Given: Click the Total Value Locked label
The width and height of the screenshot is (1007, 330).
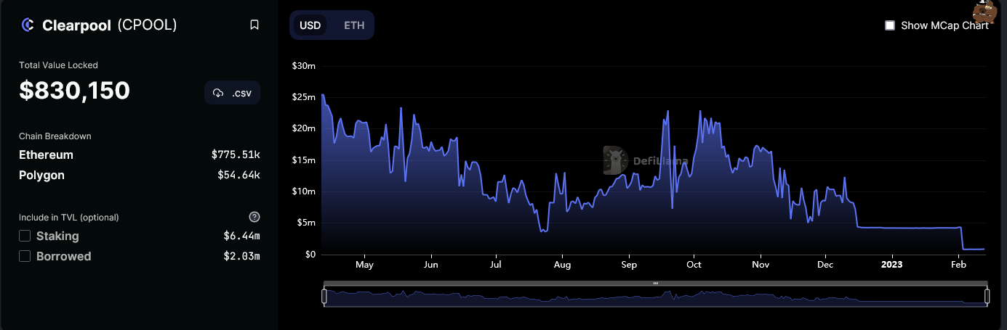Looking at the screenshot, I should pyautogui.click(x=58, y=65).
